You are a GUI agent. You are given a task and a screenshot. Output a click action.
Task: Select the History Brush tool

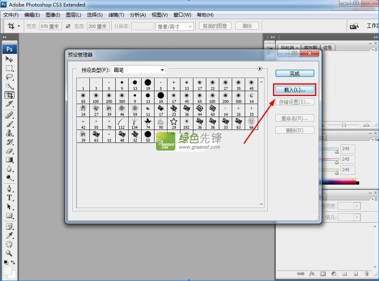pos(9,142)
